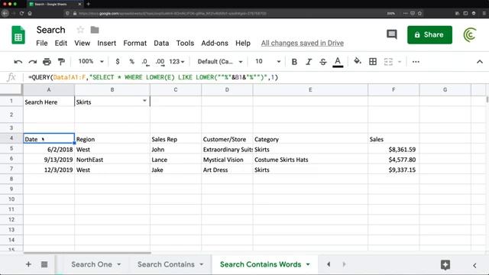Click the account avatar icon

(x=470, y=34)
